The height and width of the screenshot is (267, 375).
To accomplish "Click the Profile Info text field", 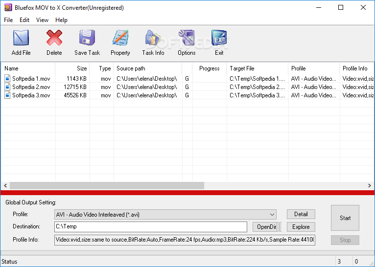I will click(185, 240).
